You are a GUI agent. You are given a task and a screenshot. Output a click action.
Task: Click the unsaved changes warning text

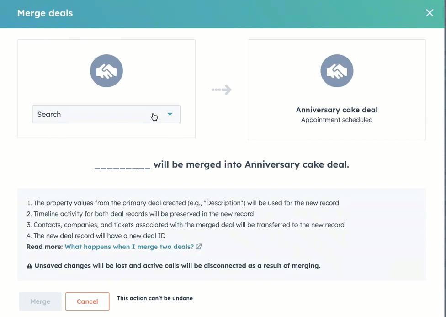[177, 266]
